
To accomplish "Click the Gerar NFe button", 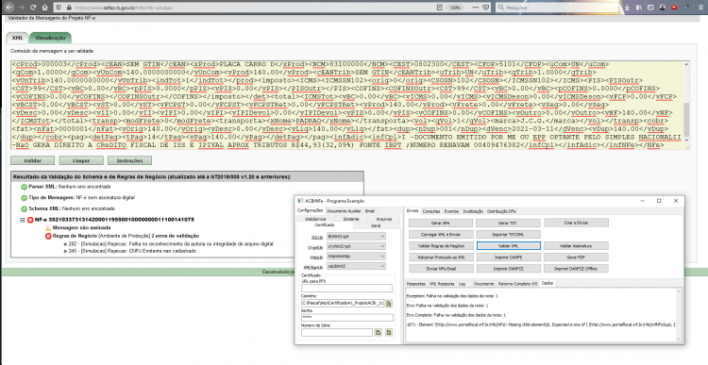I will click(x=440, y=223).
